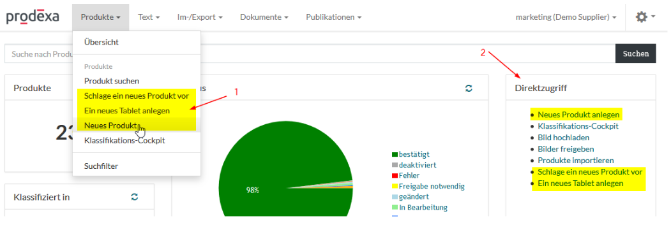Click the green bestätigt legend swatch

[x=395, y=154]
